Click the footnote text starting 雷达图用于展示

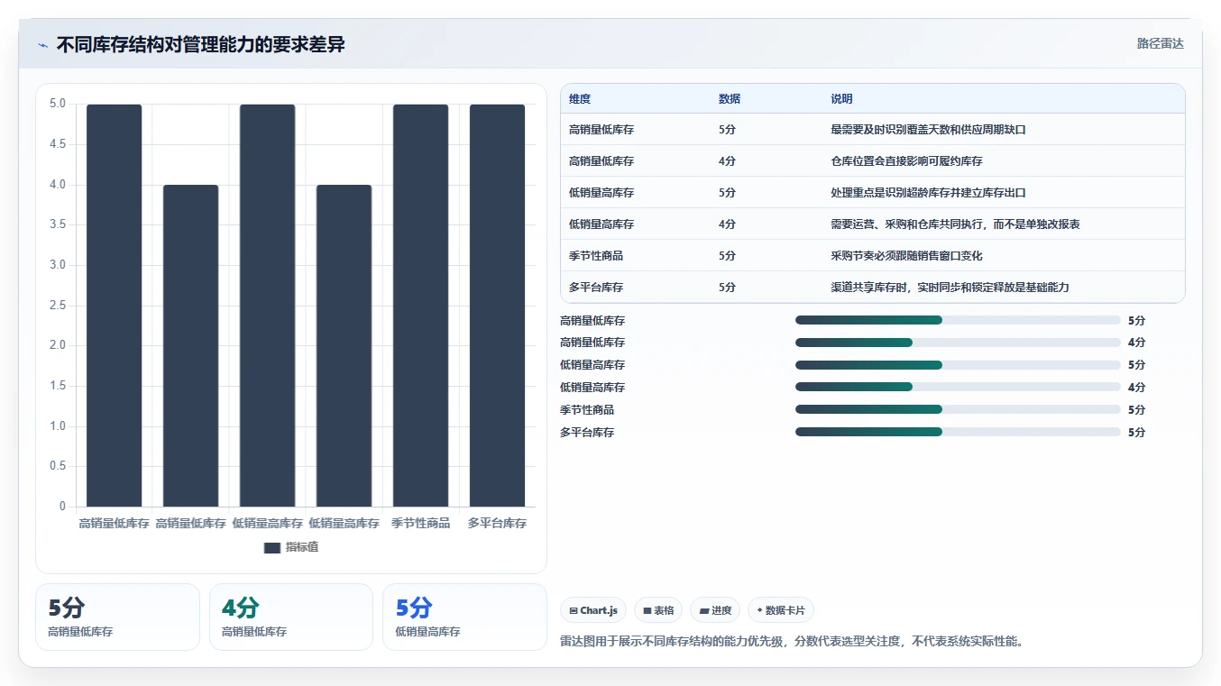[x=792, y=642]
